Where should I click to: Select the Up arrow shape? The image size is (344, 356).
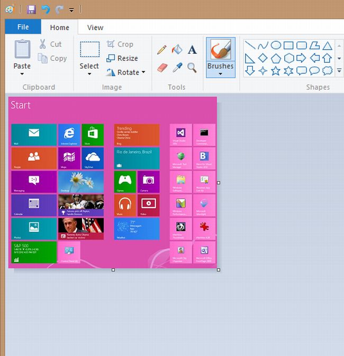327,58
